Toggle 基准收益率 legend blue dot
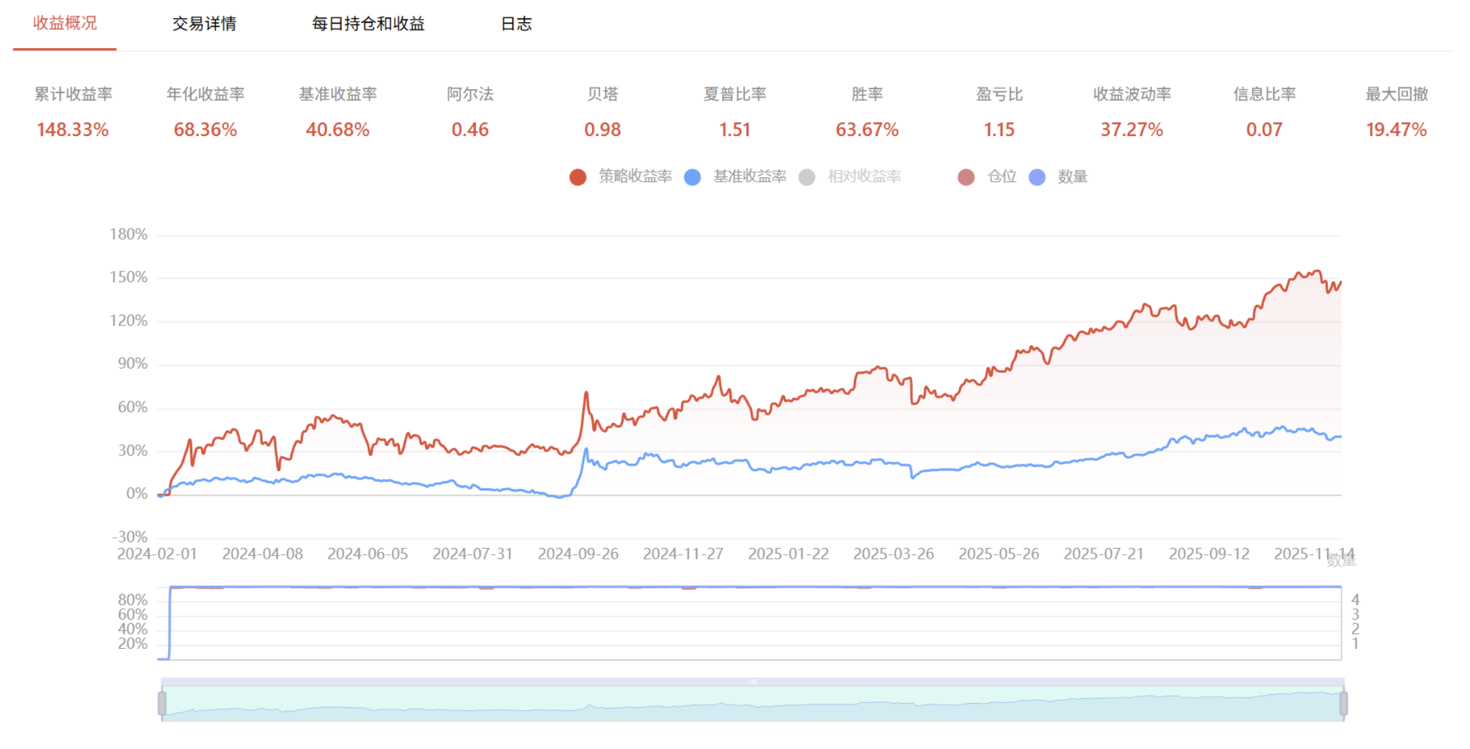 pos(692,177)
